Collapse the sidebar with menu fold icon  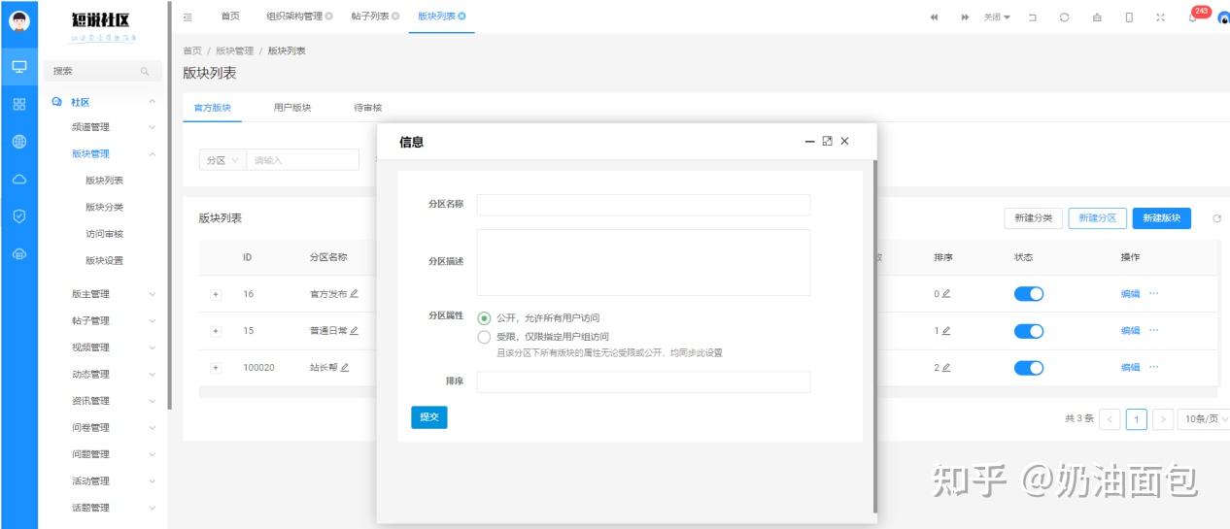(x=188, y=17)
